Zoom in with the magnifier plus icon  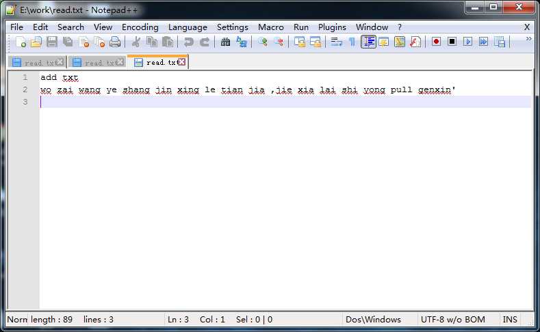click(x=263, y=42)
